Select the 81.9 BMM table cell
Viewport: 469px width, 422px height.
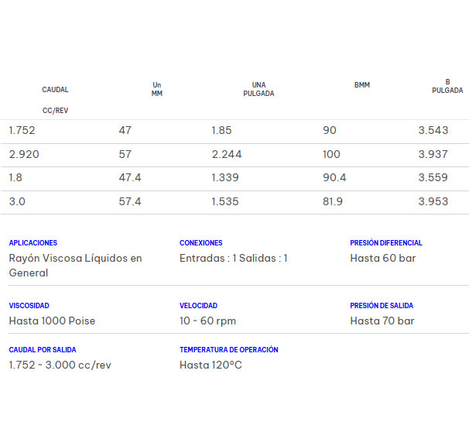tap(333, 201)
